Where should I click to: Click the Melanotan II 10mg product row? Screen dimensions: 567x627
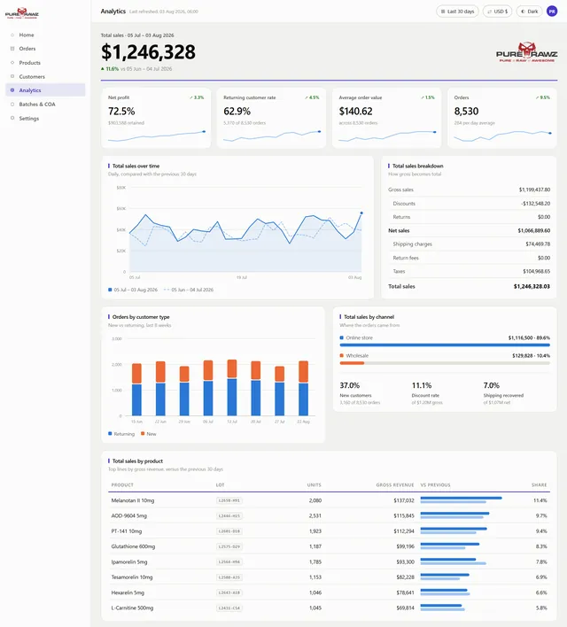point(329,500)
